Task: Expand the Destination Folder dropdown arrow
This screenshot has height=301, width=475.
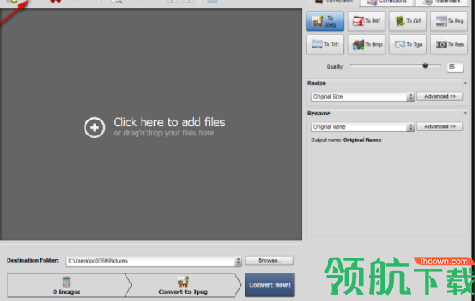Action: pyautogui.click(x=238, y=261)
